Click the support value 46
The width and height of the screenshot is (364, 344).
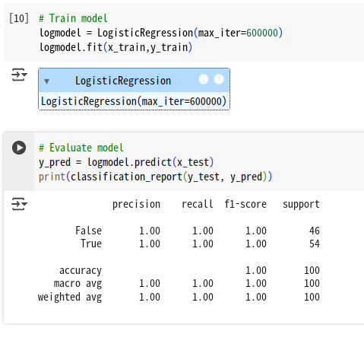point(315,231)
